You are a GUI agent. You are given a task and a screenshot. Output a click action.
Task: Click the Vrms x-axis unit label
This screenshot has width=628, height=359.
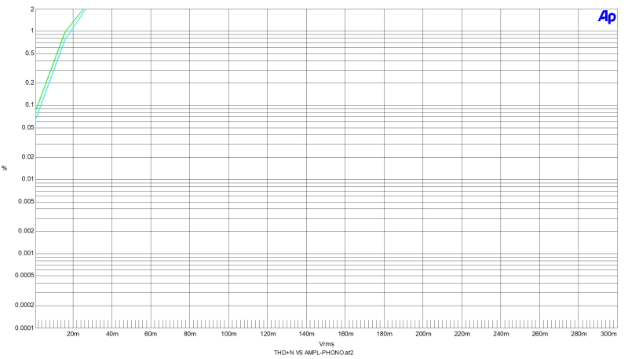(x=327, y=344)
